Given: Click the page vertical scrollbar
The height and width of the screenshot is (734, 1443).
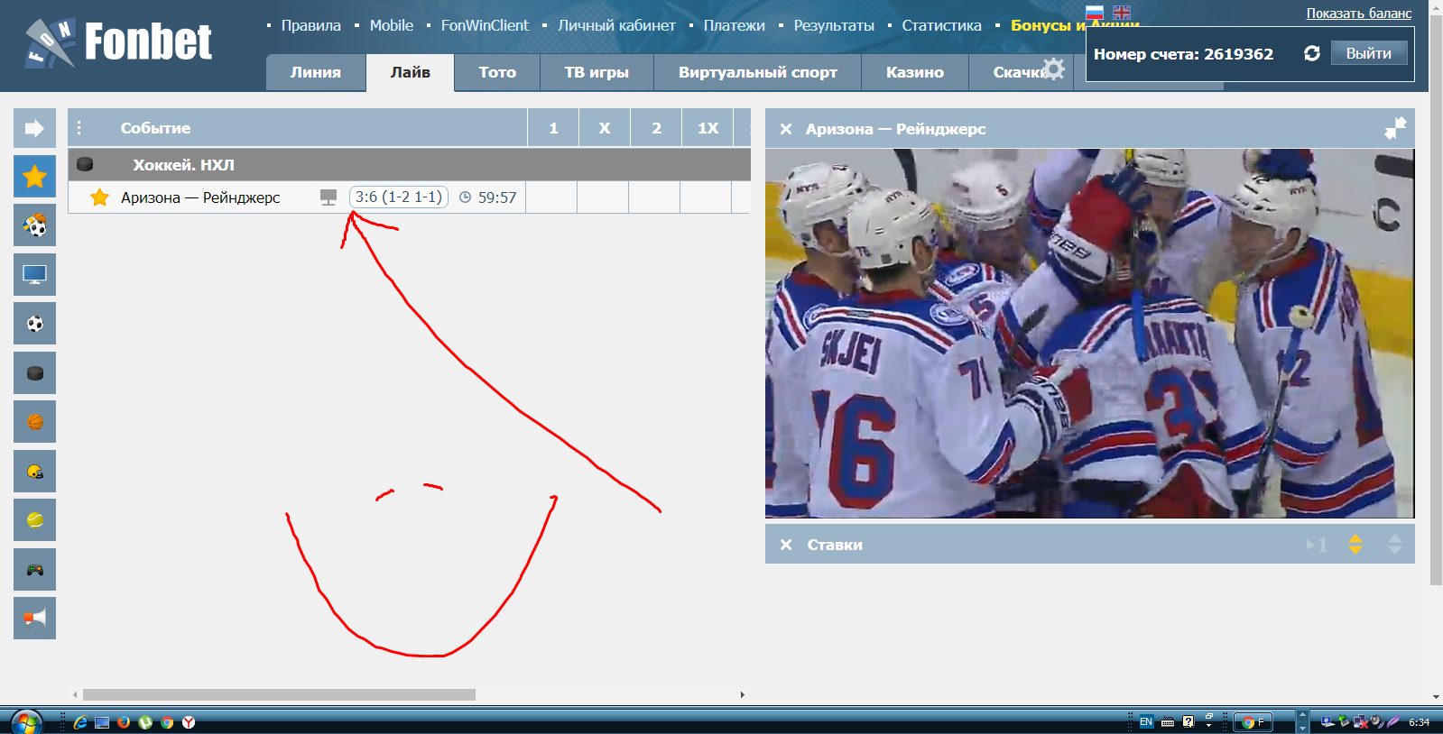Looking at the screenshot, I should (x=1437, y=298).
